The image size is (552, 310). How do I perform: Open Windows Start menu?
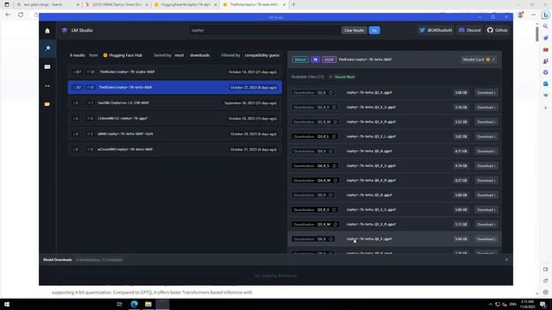click(x=7, y=304)
